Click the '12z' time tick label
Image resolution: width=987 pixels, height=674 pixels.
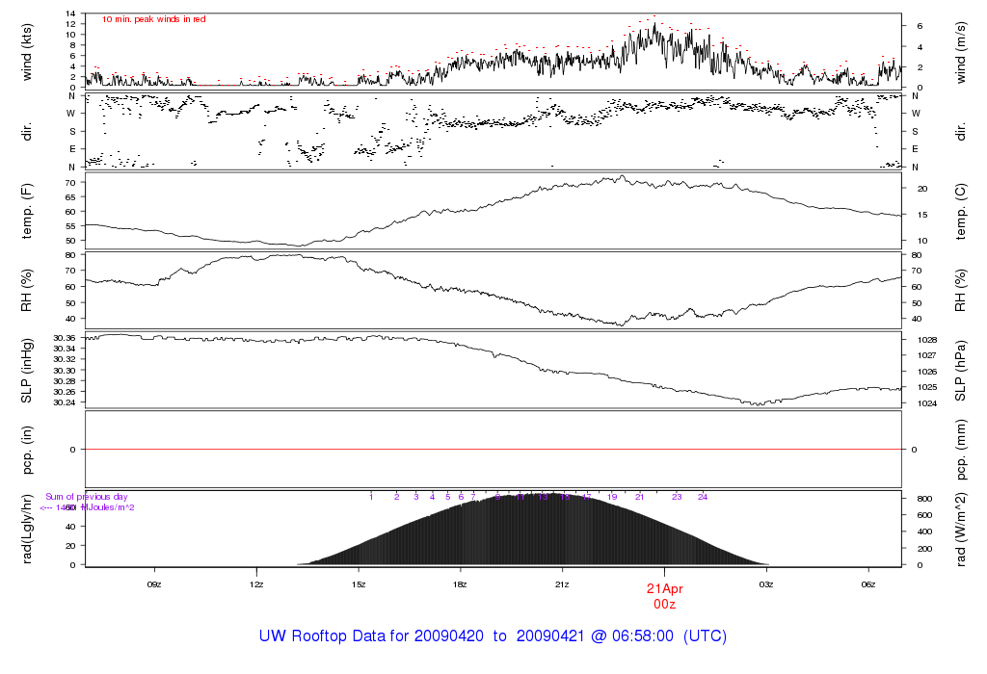point(256,584)
